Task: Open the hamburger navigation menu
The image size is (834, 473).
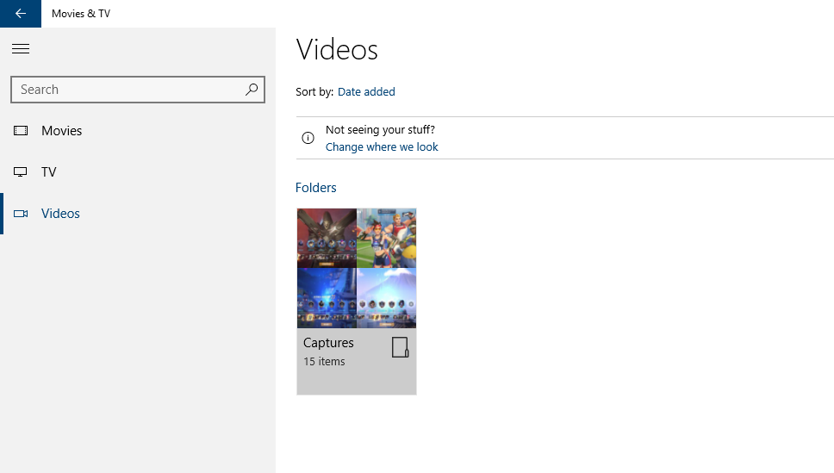Action: (x=21, y=49)
